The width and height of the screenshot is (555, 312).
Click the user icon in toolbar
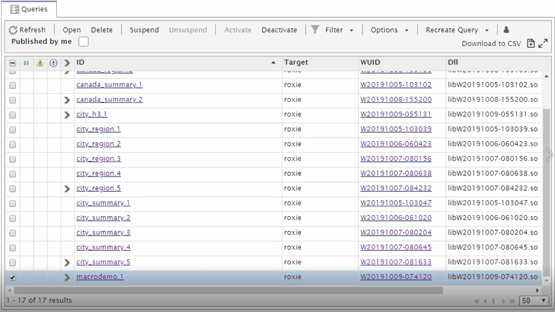[506, 30]
